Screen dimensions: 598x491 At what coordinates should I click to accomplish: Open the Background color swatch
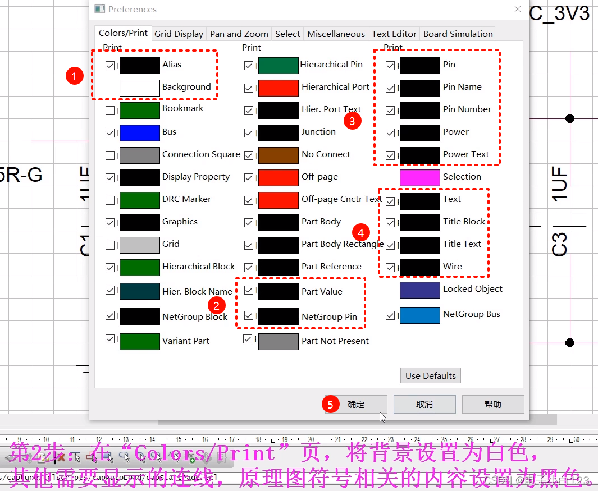140,88
